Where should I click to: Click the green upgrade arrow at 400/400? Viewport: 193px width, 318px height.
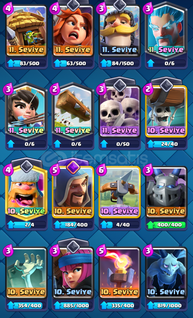[x=151, y=225]
